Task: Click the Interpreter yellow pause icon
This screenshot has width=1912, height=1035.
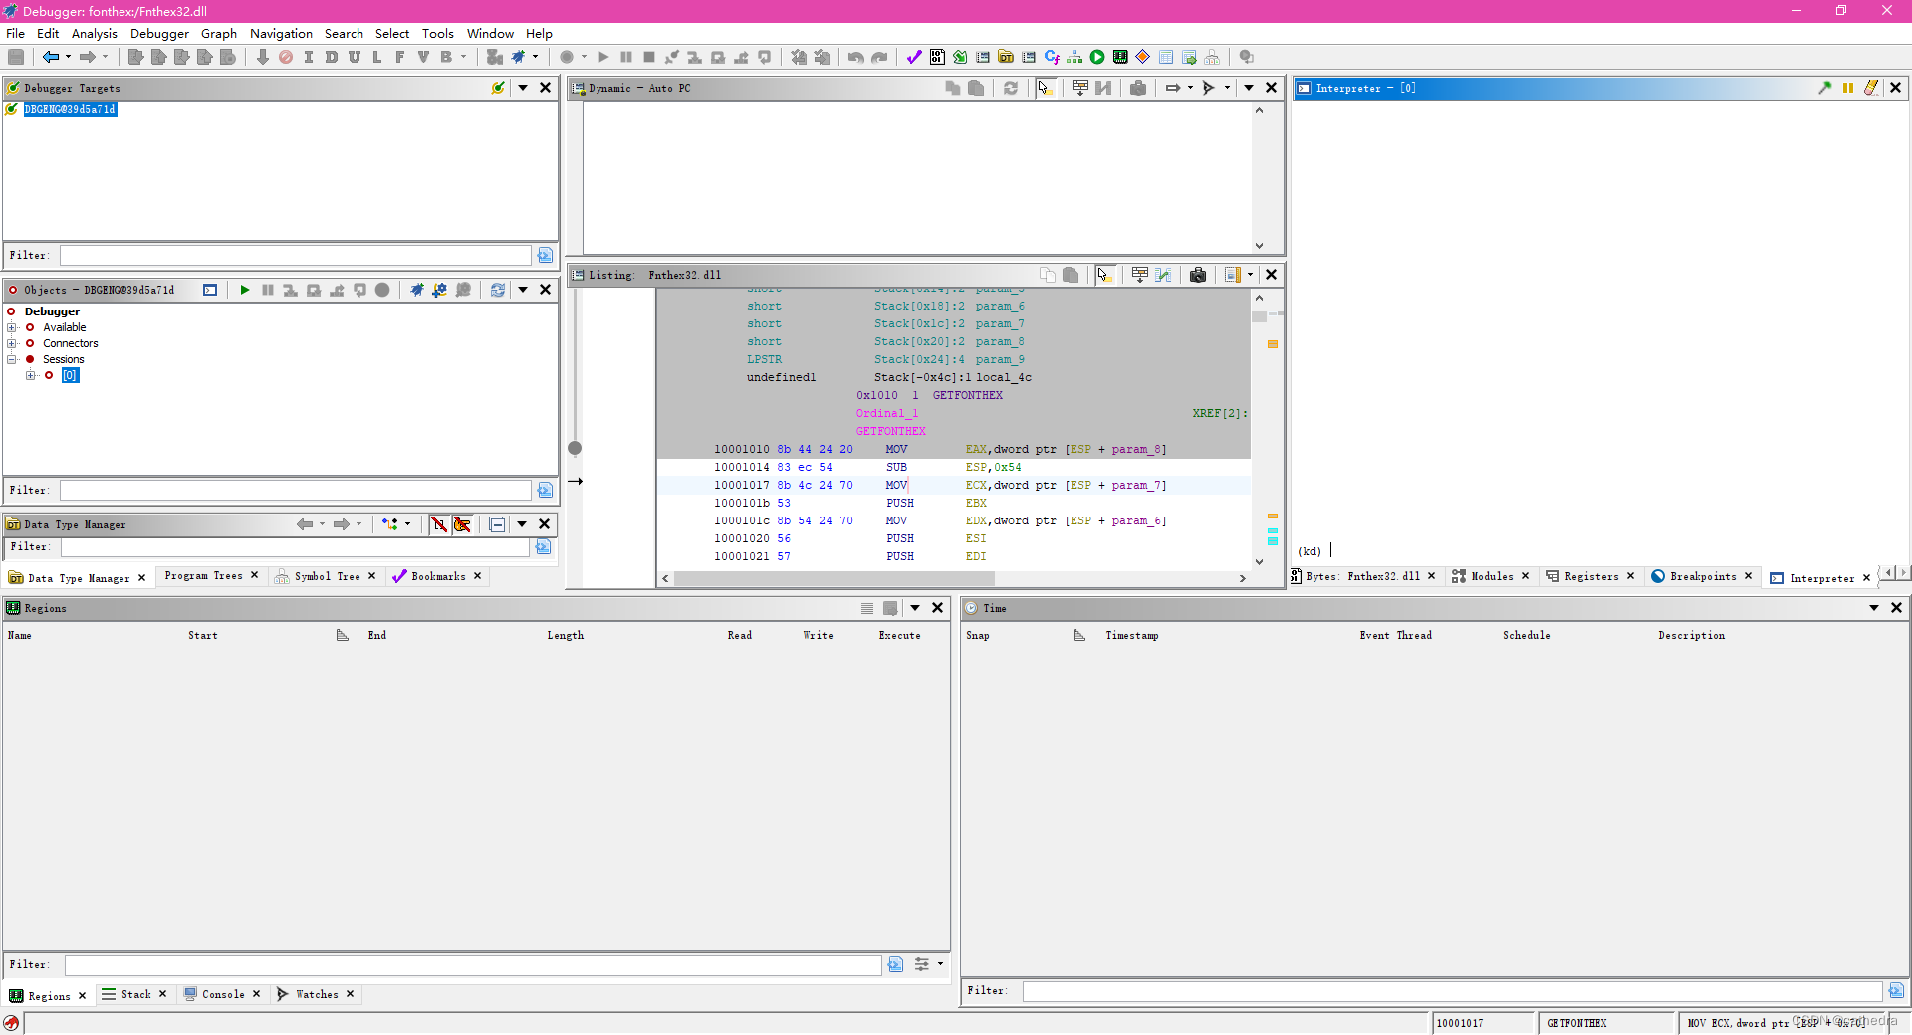Action: pos(1848,88)
